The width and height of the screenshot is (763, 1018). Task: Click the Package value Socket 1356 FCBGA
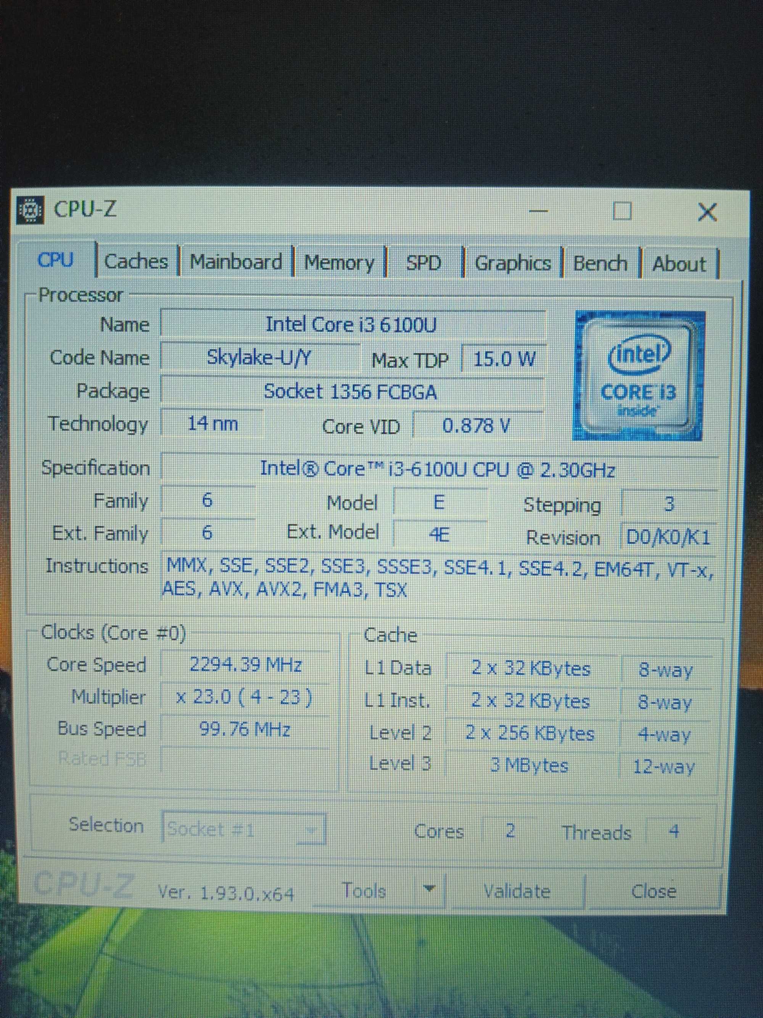coord(352,392)
